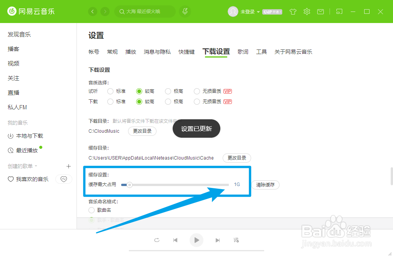Open the messages envelope icon

[321, 12]
